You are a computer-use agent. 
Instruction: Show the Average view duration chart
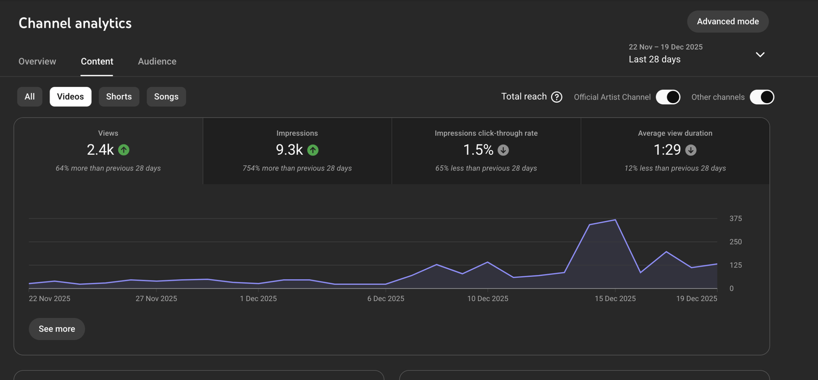(x=675, y=151)
